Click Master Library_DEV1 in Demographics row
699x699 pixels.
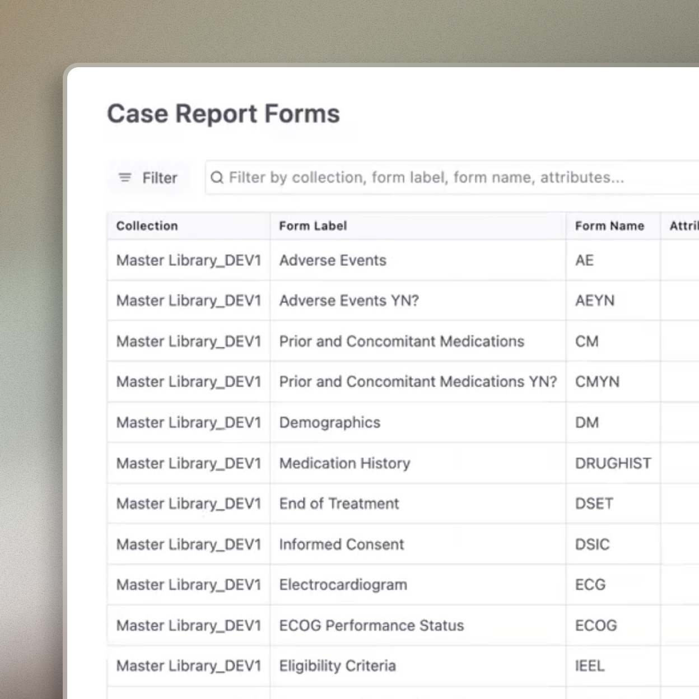(x=189, y=422)
